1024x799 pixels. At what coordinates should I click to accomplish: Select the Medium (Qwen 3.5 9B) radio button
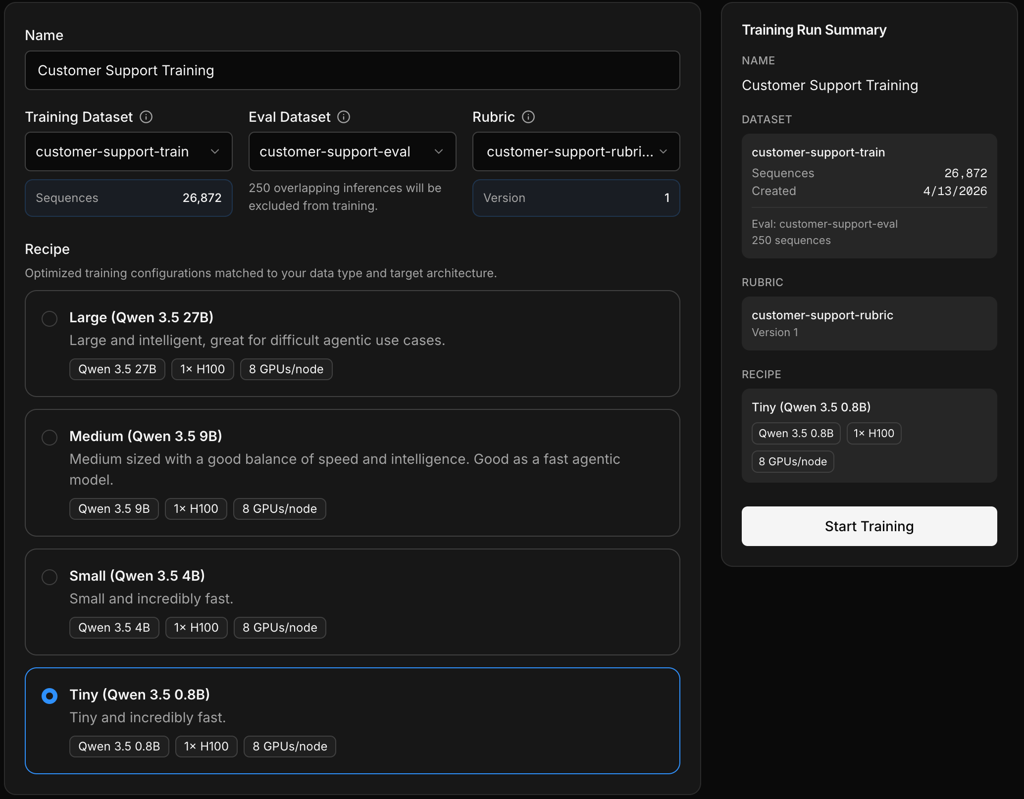pyautogui.click(x=50, y=437)
